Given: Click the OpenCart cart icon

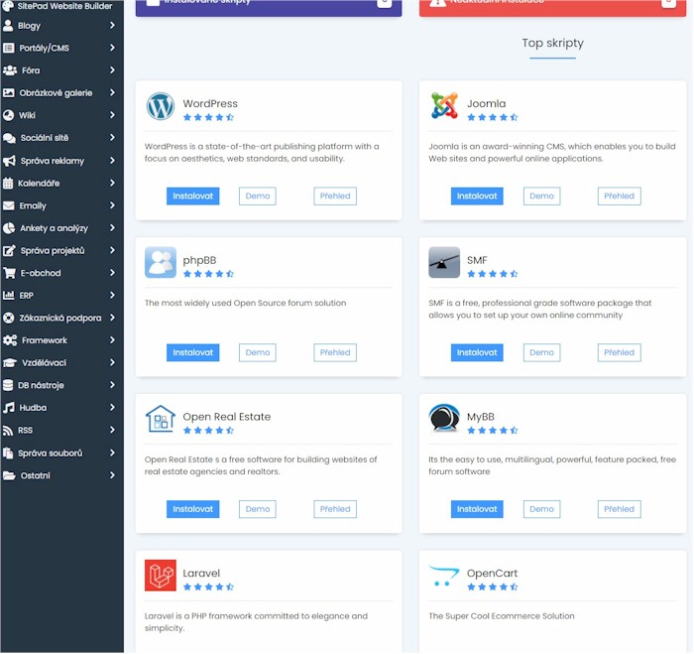Looking at the screenshot, I should point(444,576).
